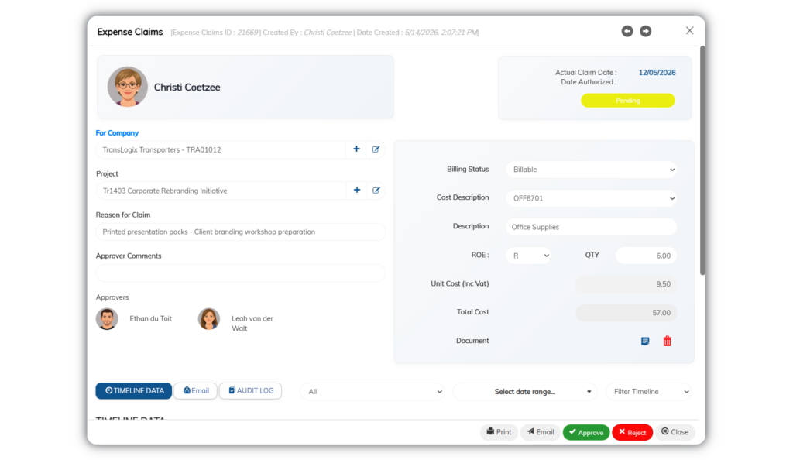Image resolution: width=793 pixels, height=460 pixels.
Task: Approve the expense claim
Action: click(x=585, y=432)
